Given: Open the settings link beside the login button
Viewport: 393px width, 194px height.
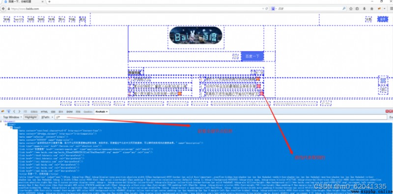Looking at the screenshot, I should [368, 19].
